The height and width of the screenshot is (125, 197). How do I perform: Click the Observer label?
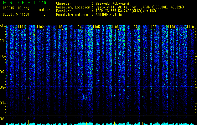tap(64, 3)
